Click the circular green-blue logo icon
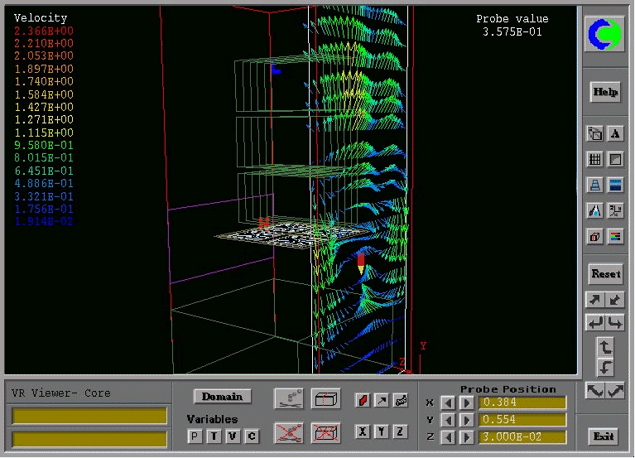The height and width of the screenshot is (458, 635). (605, 34)
